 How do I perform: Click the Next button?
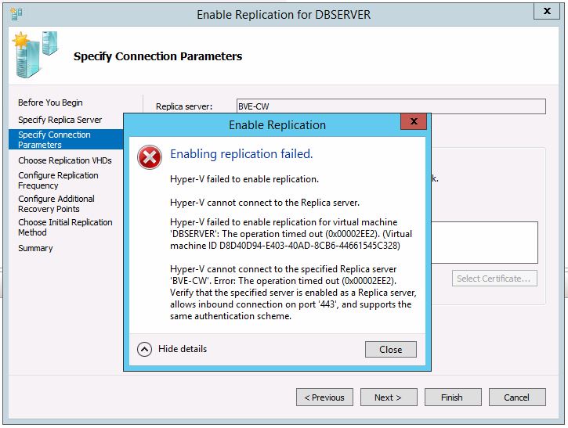389,397
